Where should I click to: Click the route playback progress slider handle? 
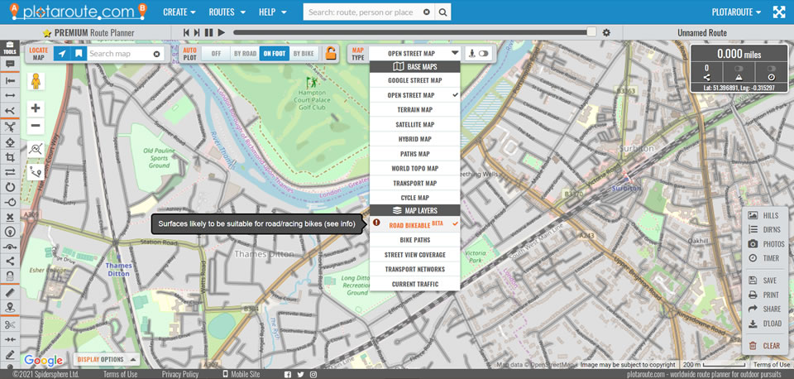[x=591, y=32]
